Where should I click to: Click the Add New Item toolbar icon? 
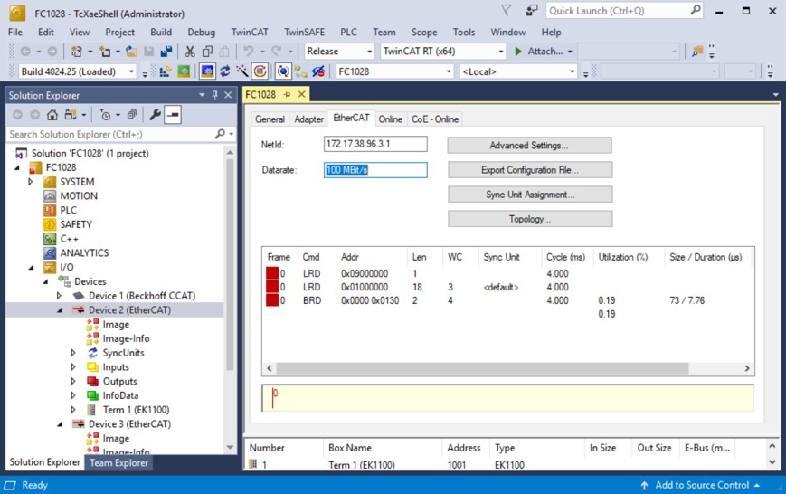105,52
